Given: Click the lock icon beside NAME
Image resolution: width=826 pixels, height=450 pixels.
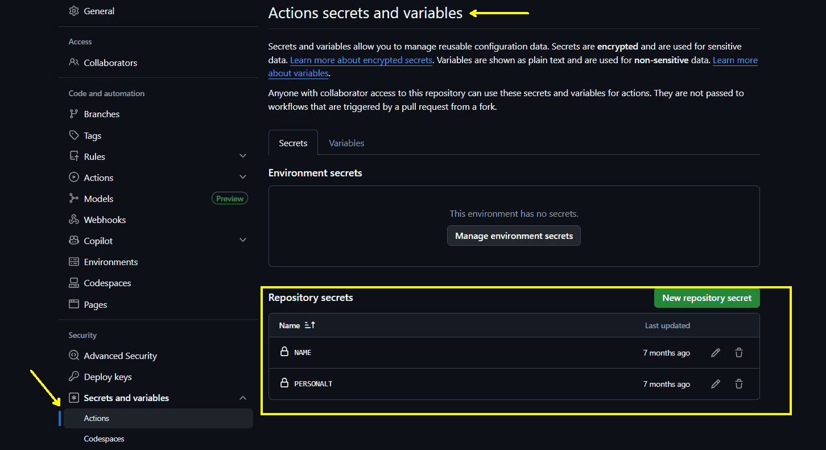Looking at the screenshot, I should (x=284, y=352).
